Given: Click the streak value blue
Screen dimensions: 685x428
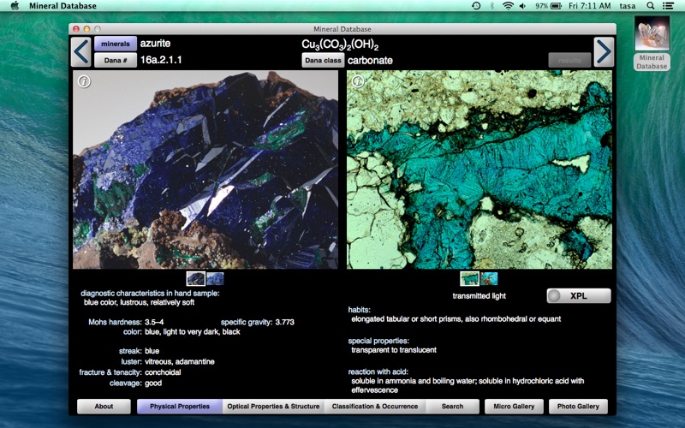Looking at the screenshot, I should (152, 351).
